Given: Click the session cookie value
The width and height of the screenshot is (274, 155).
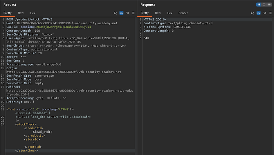Looking at the screenshot, I should pos(63,27).
